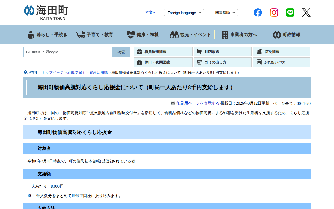Click the printer icon for print view
The width and height of the screenshot is (334, 209).
pos(173,103)
